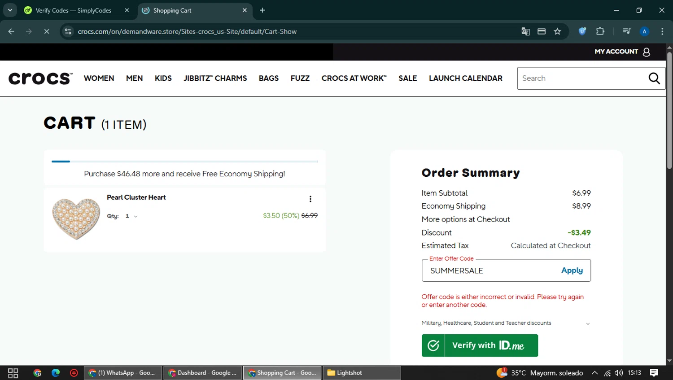The width and height of the screenshot is (673, 380).
Task: Open the Crocs logo homepage
Action: [x=40, y=79]
